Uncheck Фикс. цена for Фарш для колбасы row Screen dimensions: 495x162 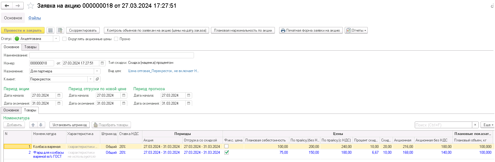[x=227, y=152]
